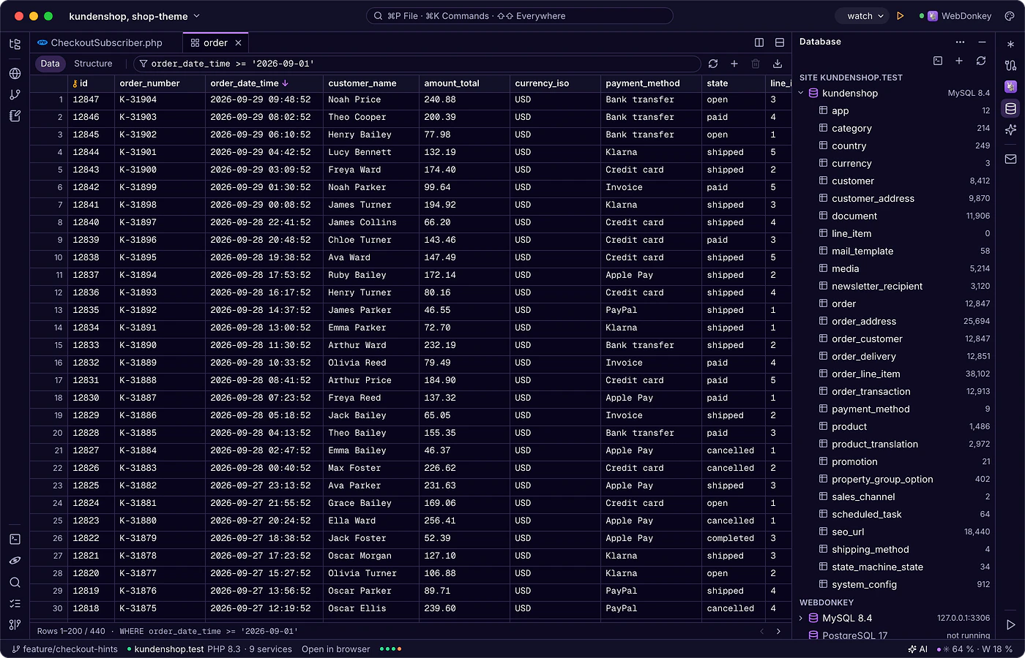
Task: Open the terminal panel in left sidebar
Action: point(15,539)
